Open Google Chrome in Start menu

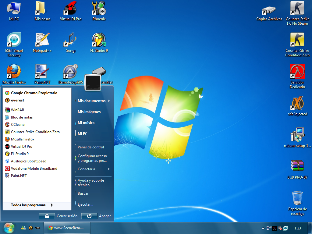click(37, 93)
